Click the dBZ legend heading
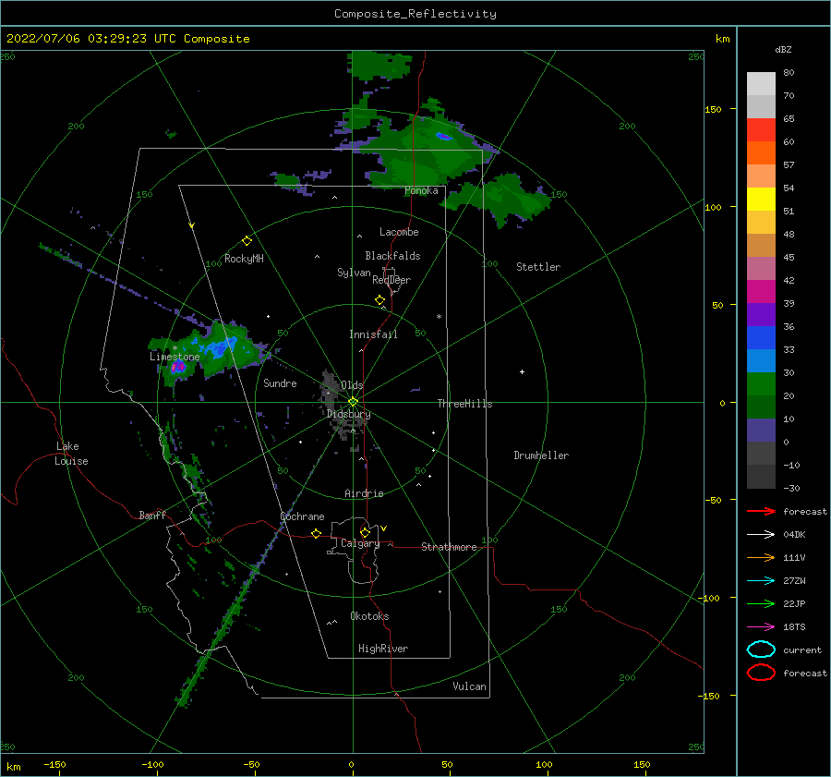The width and height of the screenshot is (831, 777). pyautogui.click(x=783, y=49)
